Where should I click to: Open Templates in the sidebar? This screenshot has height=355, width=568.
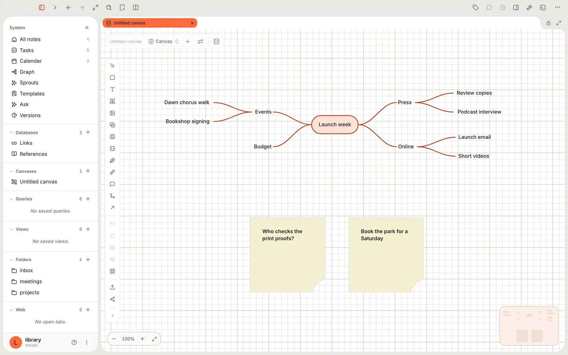tap(50, 94)
